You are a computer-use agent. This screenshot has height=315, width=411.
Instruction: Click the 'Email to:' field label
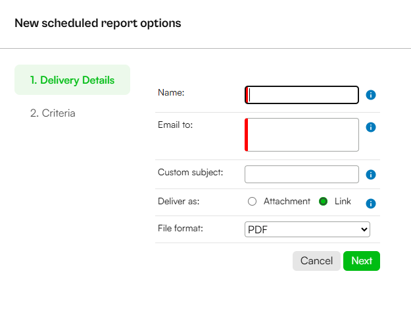pyautogui.click(x=175, y=125)
